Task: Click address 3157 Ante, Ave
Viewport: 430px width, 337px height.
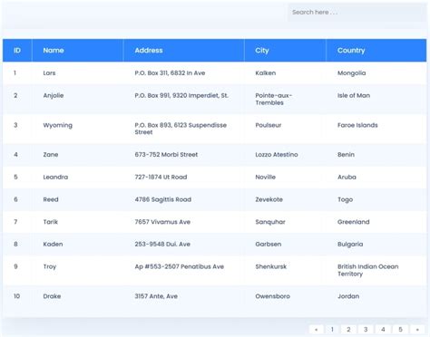Action: tap(156, 296)
